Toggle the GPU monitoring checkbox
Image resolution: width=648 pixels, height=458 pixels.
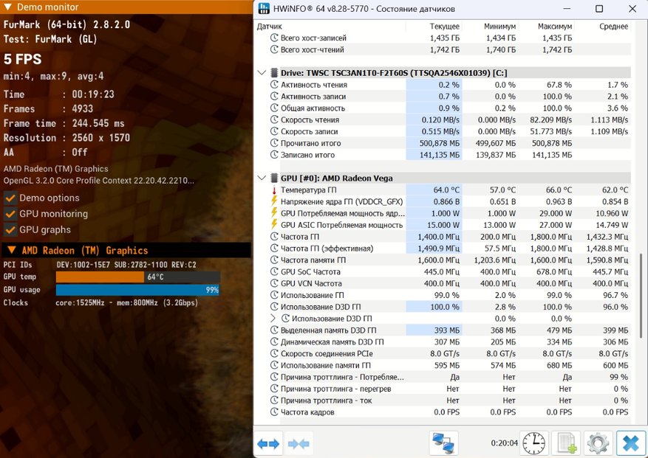tap(10, 214)
